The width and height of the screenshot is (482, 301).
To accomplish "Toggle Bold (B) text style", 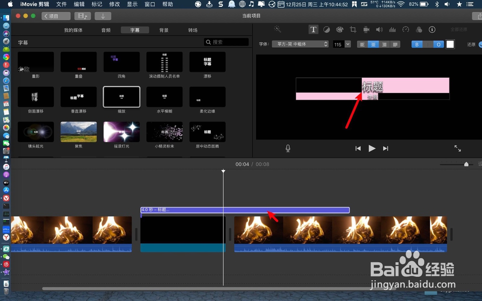I will (x=417, y=44).
